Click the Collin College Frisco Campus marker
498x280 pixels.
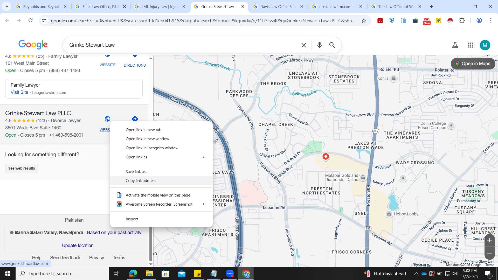[x=451, y=125]
